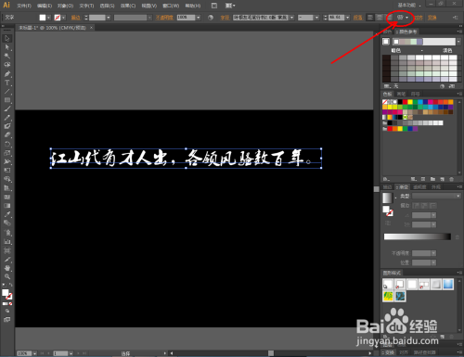Apply the blue graphic style thumbnail
Image resolution: width=464 pixels, height=357 pixels.
pos(448,284)
